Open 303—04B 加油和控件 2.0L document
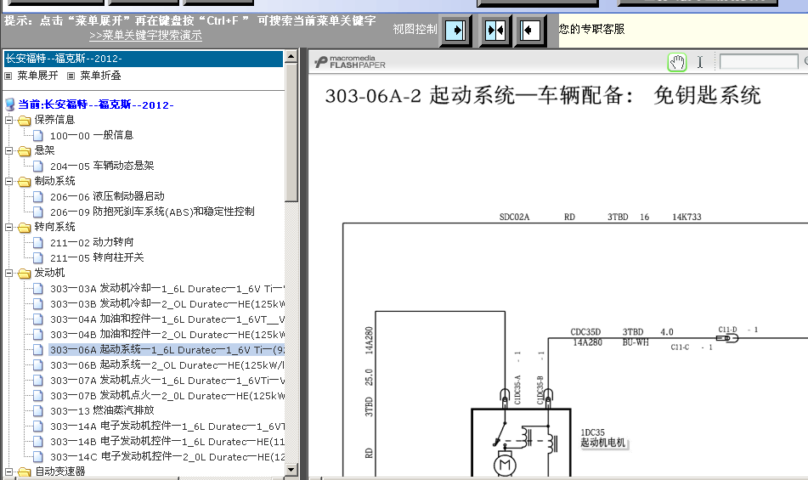808x480 pixels. point(167,334)
